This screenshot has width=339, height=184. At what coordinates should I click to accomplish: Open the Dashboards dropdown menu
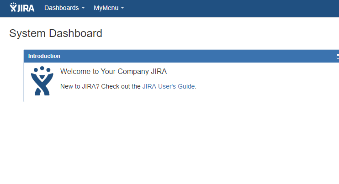64,8
